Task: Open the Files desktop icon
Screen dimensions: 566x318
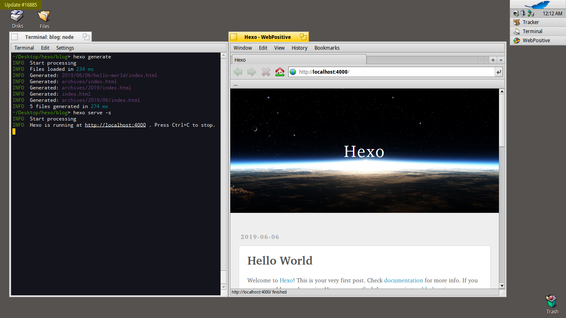Action: [x=44, y=19]
